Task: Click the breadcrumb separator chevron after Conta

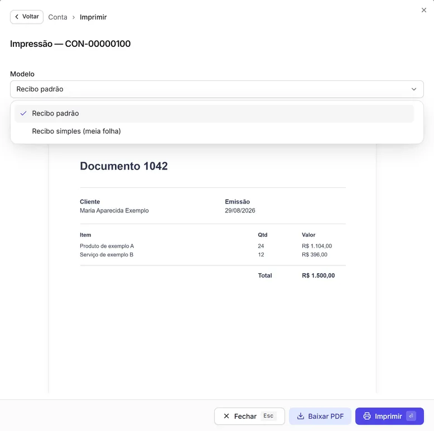Action: (74, 17)
